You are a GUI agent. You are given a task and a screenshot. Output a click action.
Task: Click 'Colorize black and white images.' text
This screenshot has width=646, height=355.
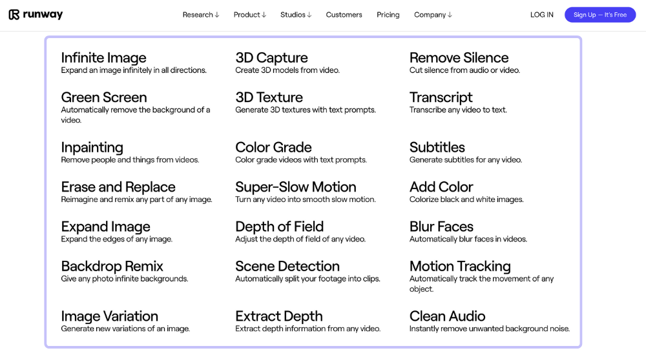466,199
